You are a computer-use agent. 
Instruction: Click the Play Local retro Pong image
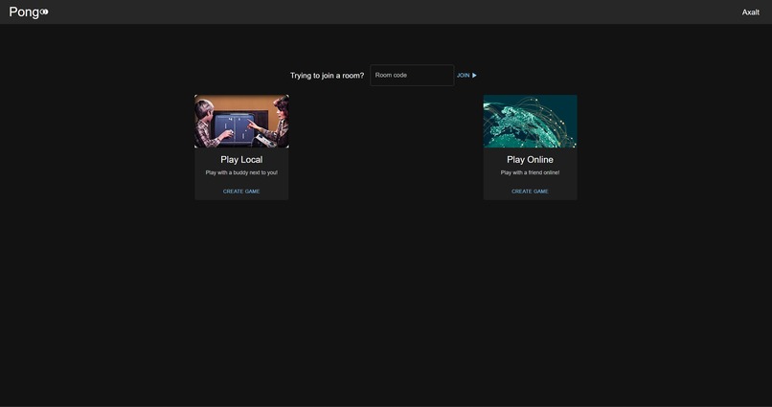coord(241,121)
